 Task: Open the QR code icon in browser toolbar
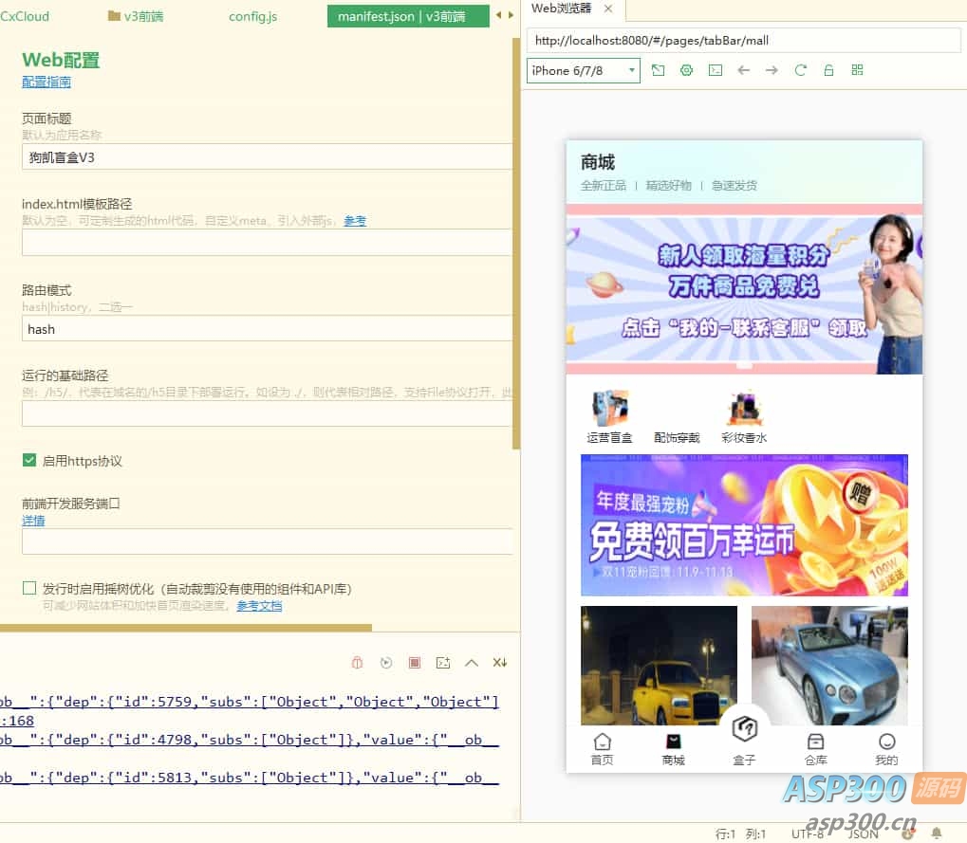(x=857, y=70)
